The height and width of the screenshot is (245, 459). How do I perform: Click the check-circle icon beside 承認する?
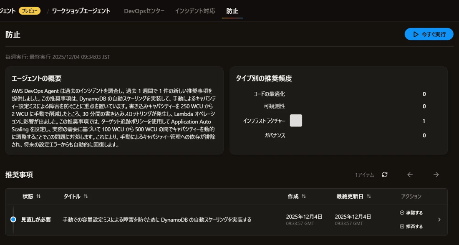(x=402, y=213)
